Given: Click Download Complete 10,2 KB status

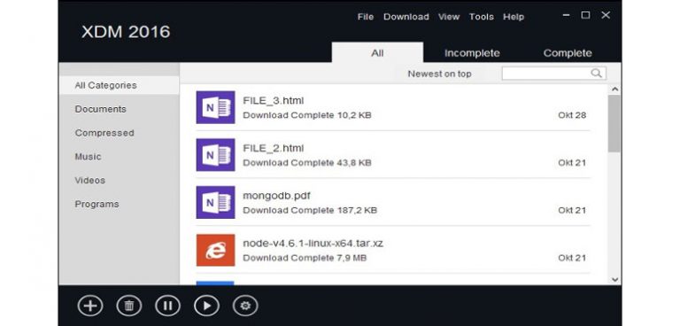Looking at the screenshot, I should 307,115.
